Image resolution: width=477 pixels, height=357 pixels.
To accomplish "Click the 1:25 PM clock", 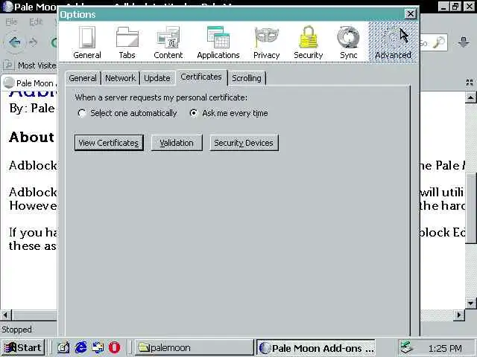I will coord(445,348).
